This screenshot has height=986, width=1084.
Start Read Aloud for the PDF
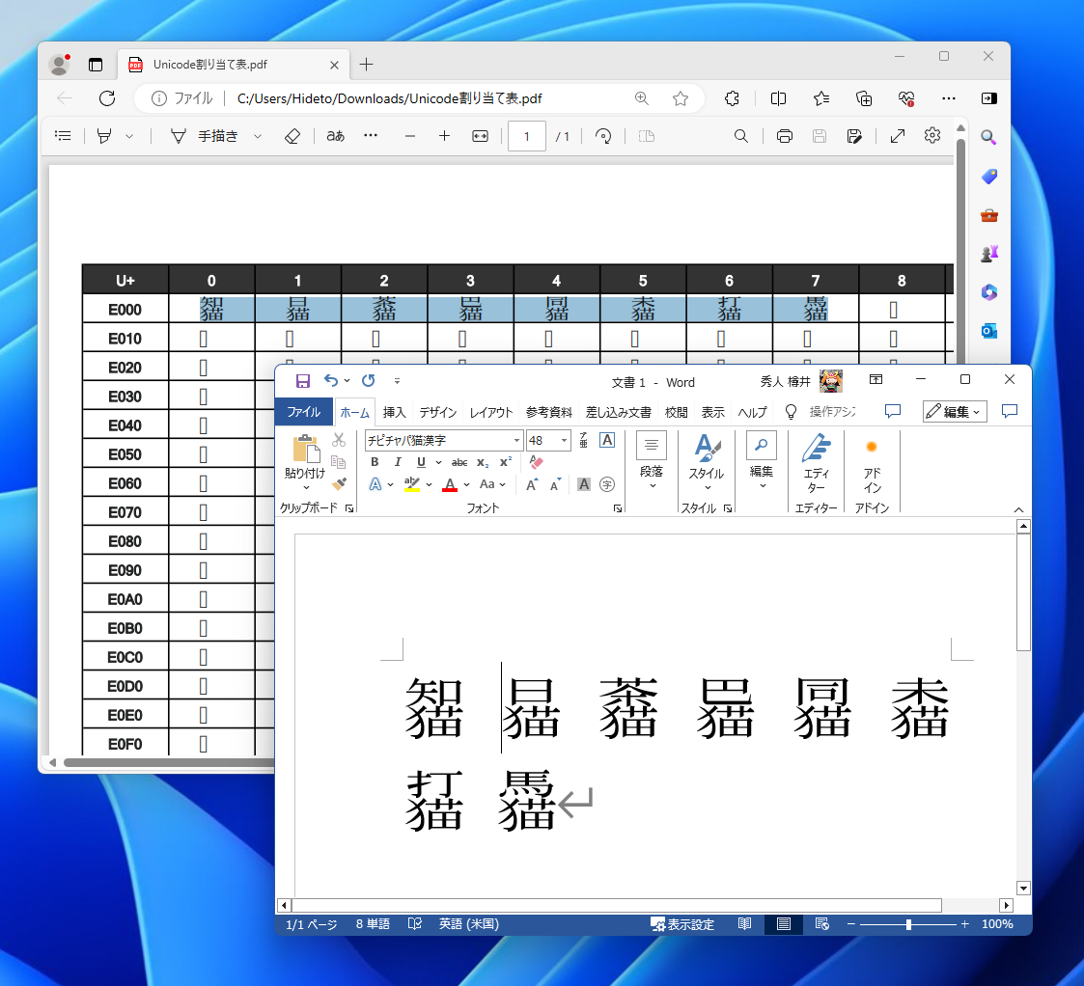tap(334, 136)
